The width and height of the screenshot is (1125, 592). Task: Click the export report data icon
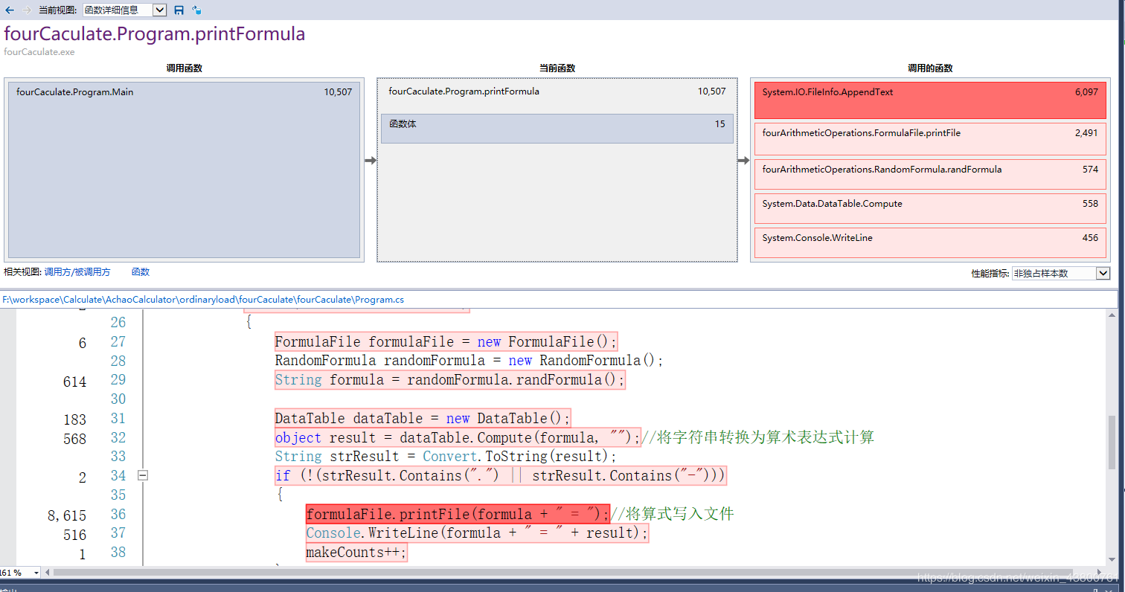[x=196, y=10]
